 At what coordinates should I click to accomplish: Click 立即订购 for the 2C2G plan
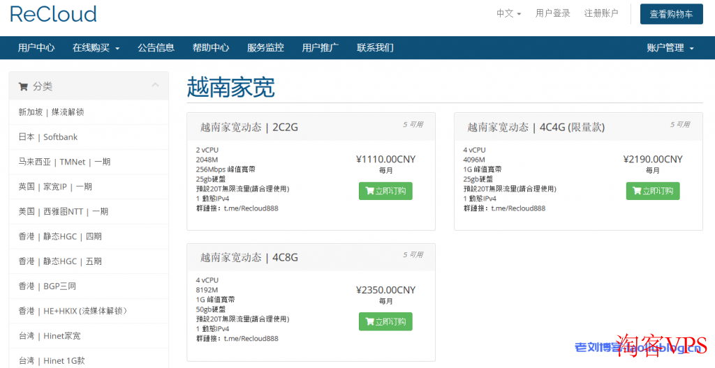pos(385,191)
